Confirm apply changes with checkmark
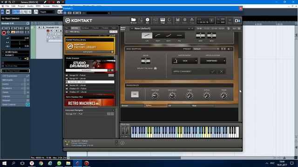The image size is (298, 167). pyautogui.click(x=213, y=71)
